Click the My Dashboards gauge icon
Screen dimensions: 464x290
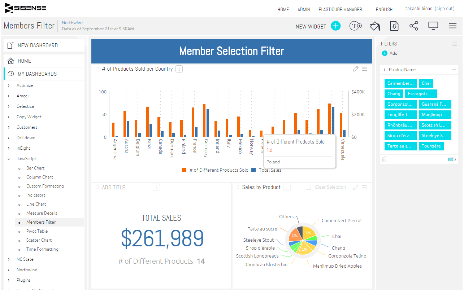pyautogui.click(x=11, y=74)
